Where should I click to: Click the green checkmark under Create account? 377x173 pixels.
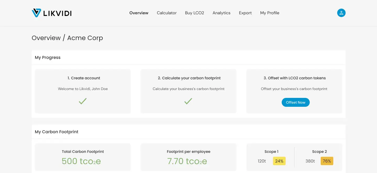(x=83, y=101)
